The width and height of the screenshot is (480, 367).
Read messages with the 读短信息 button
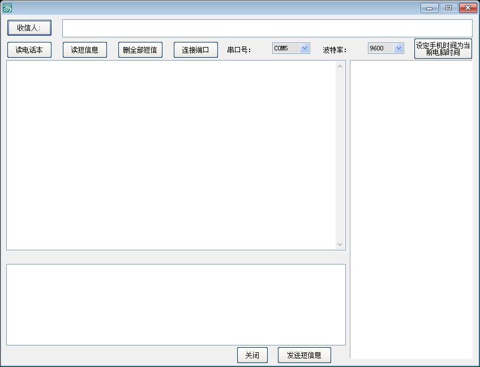point(84,50)
